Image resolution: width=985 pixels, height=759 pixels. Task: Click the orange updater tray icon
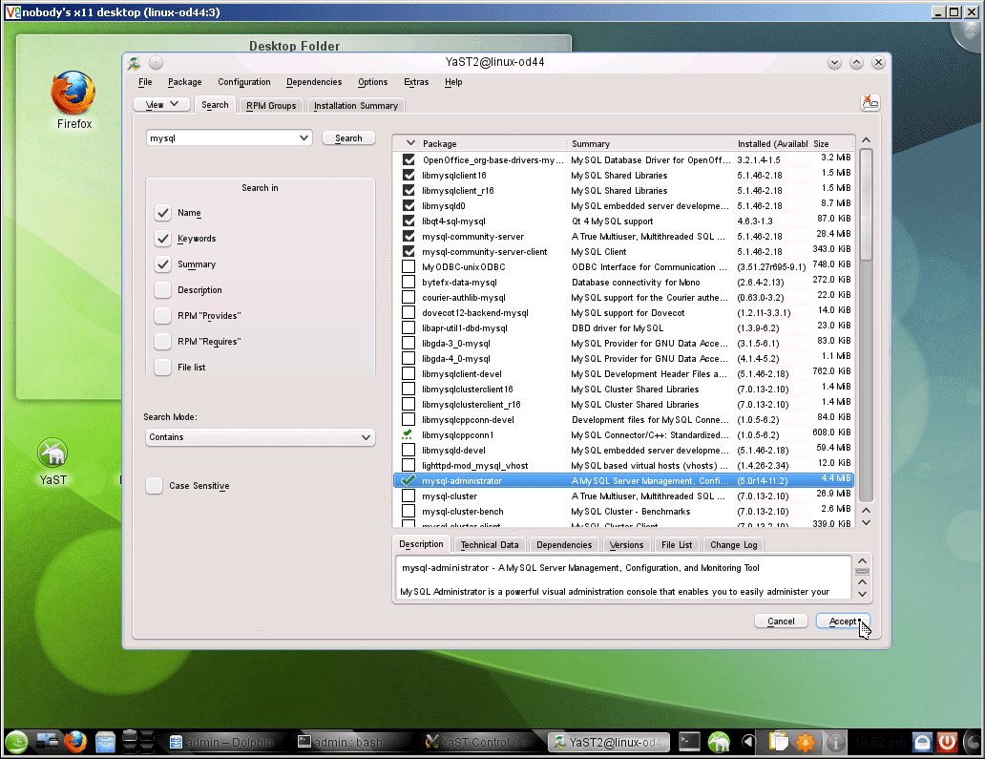click(x=806, y=743)
